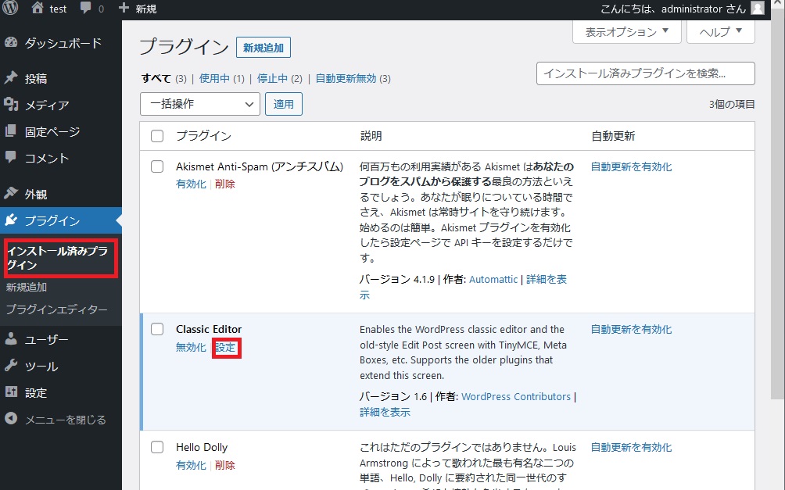Open the プラグインエディター submenu item
This screenshot has height=490, width=785.
point(56,309)
